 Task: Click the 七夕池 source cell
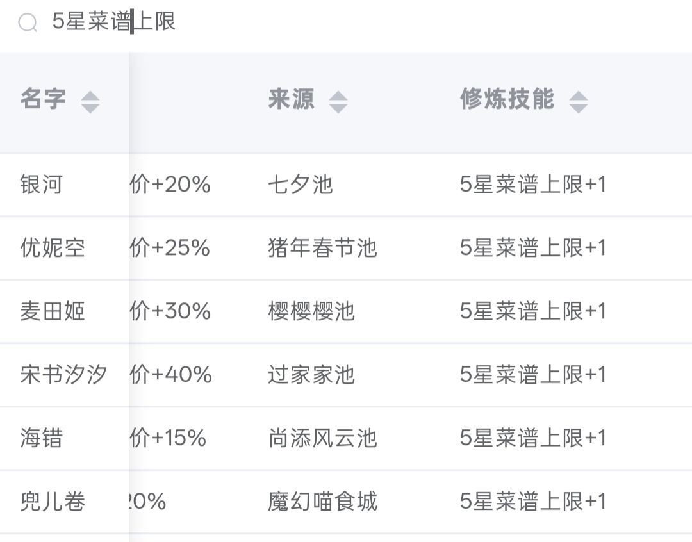pyautogui.click(x=301, y=185)
